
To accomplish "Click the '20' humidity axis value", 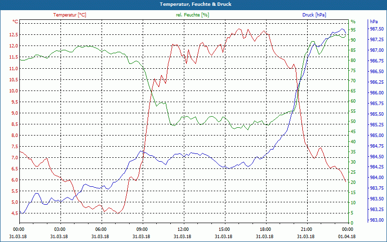I will tap(353, 182).
